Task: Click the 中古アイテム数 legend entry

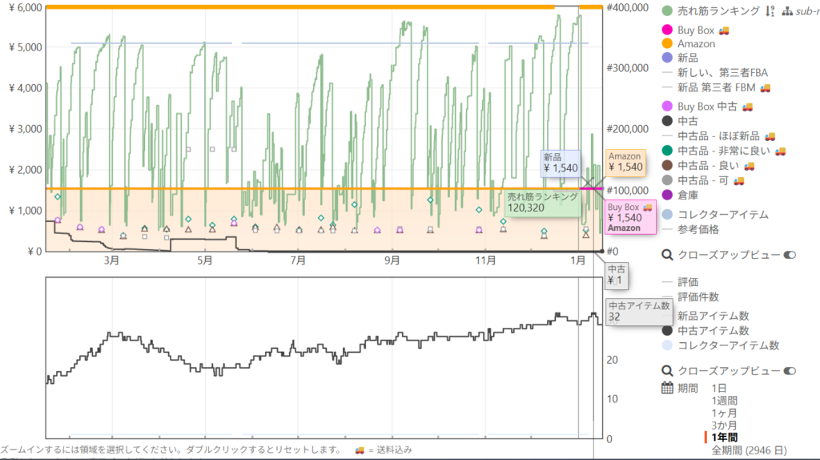Action: [x=713, y=330]
